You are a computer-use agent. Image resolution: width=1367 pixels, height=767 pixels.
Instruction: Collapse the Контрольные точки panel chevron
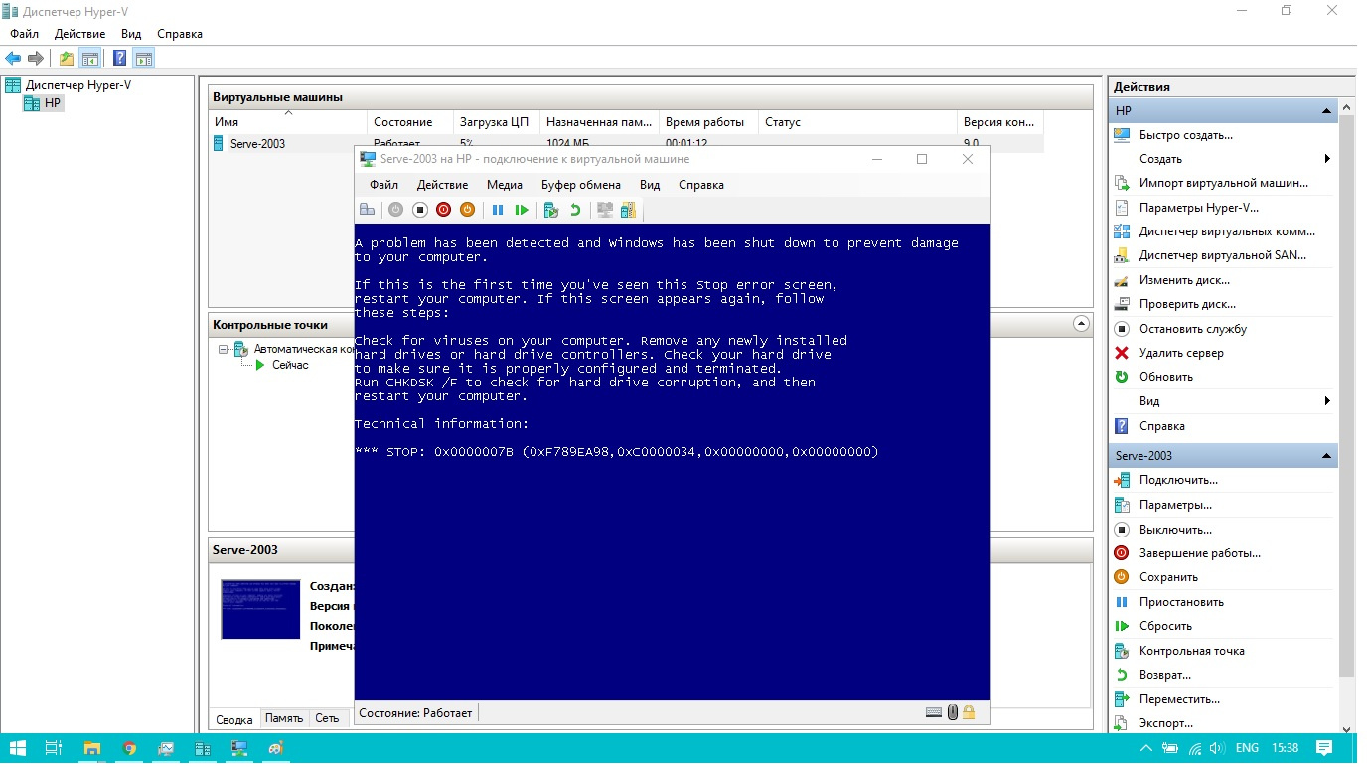(x=1081, y=324)
